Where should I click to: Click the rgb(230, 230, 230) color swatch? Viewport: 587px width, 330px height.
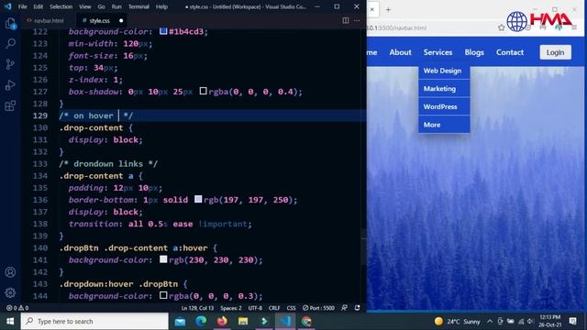pyautogui.click(x=163, y=258)
